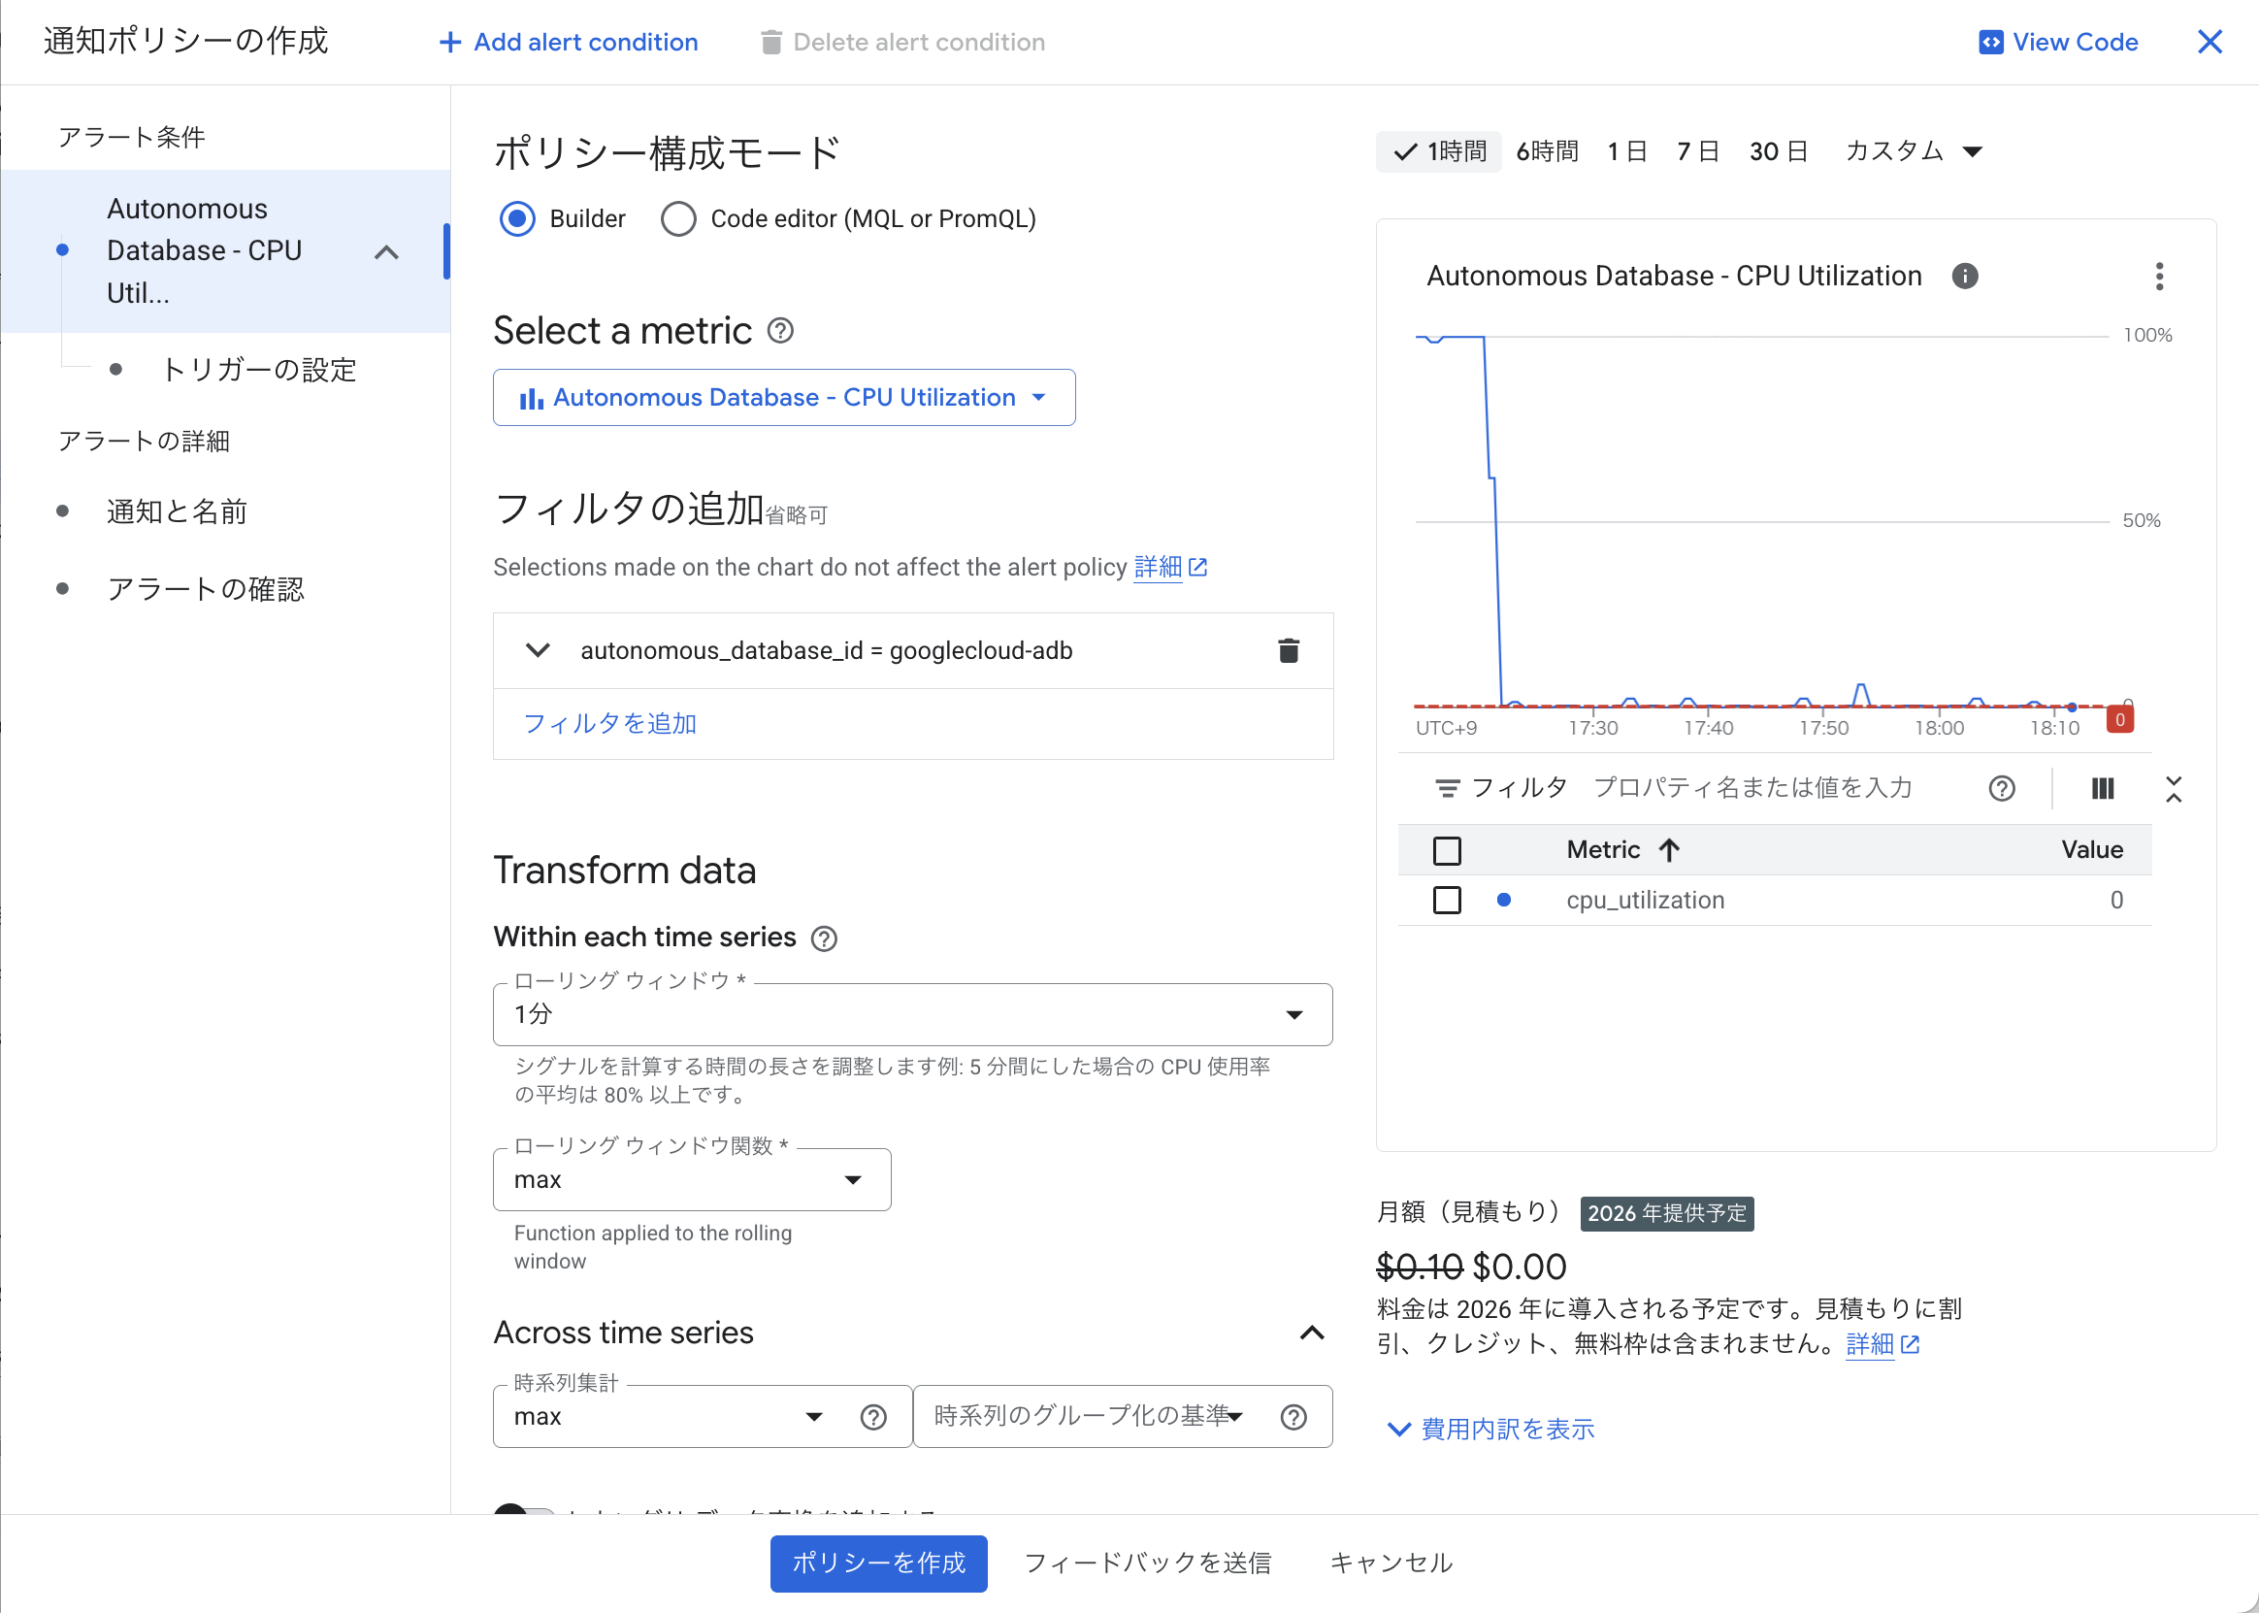
Task: Select the Code editor radio button
Action: (x=678, y=218)
